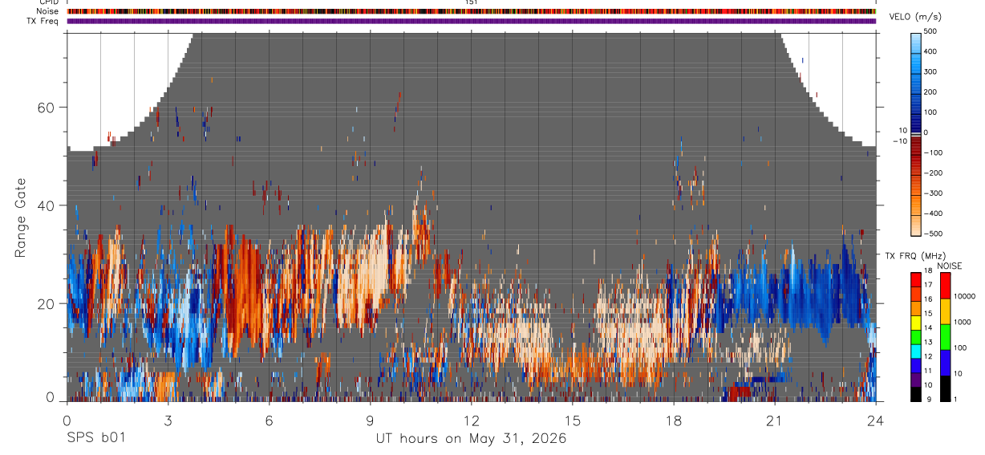Click the Range Gate axis title
This screenshot has height=455, width=985.
pos(21,217)
